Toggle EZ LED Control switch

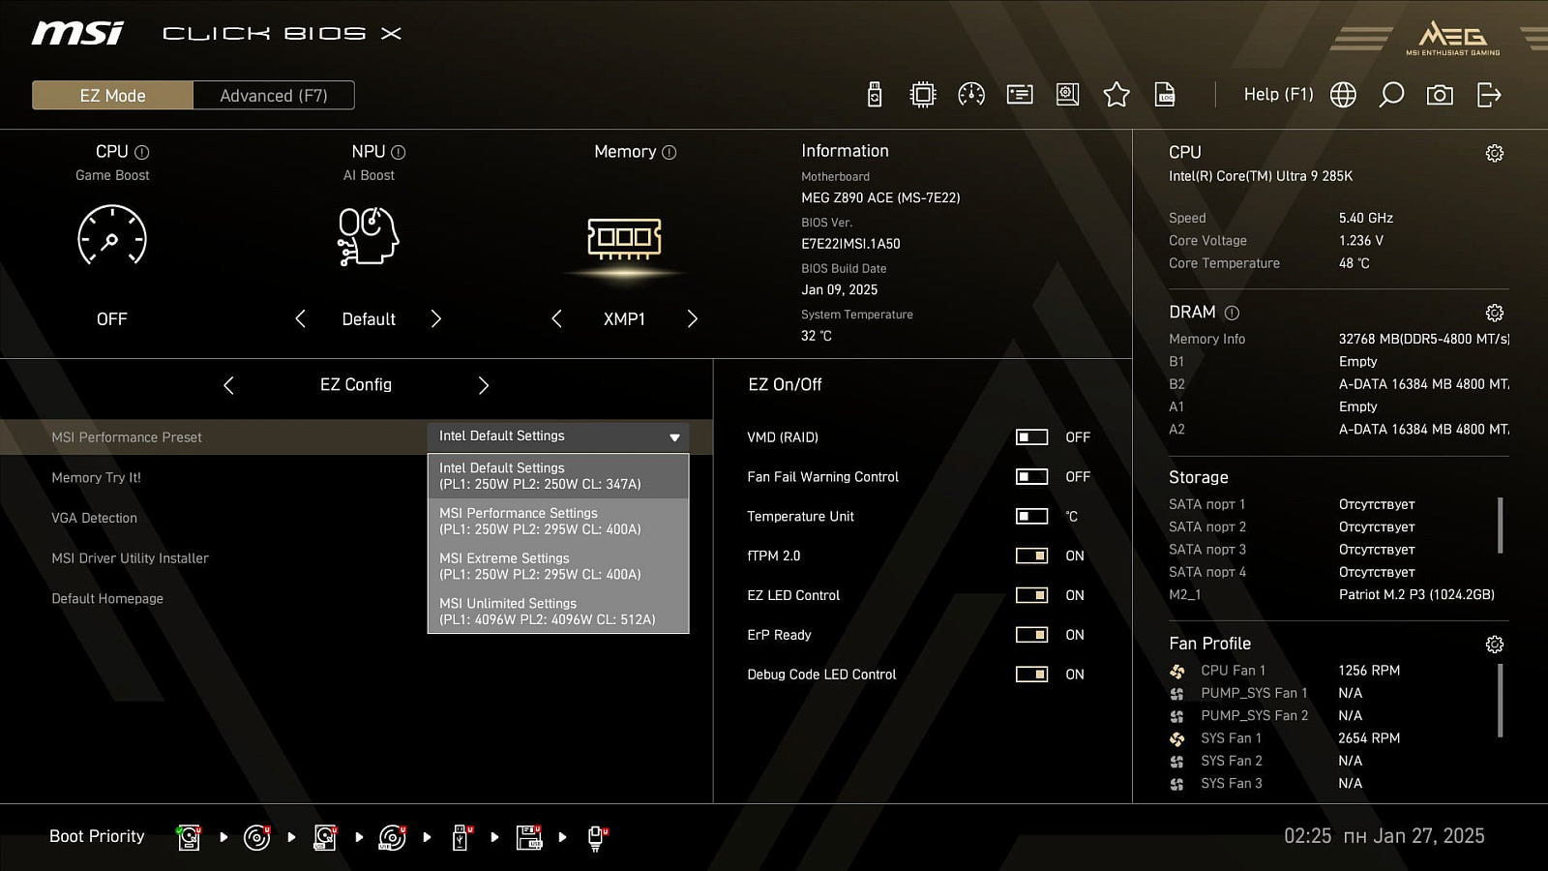coord(1031,595)
